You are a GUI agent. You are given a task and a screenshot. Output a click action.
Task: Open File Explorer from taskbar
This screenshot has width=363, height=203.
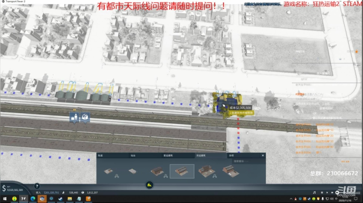click(x=70, y=198)
